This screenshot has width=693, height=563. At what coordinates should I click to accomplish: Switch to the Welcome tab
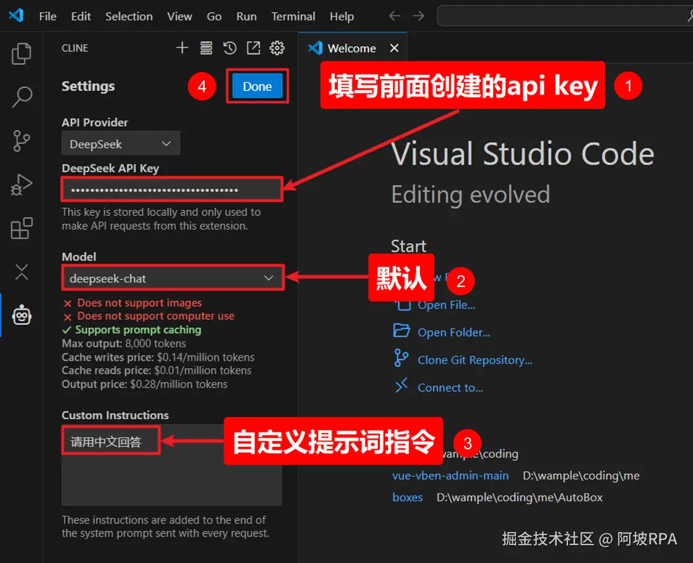(x=352, y=48)
